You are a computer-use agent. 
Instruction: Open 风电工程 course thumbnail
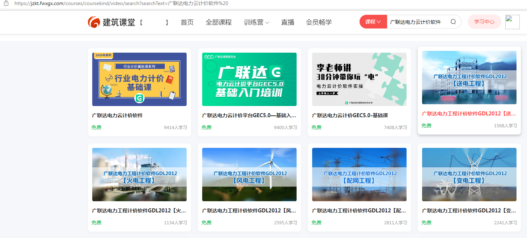point(249,175)
